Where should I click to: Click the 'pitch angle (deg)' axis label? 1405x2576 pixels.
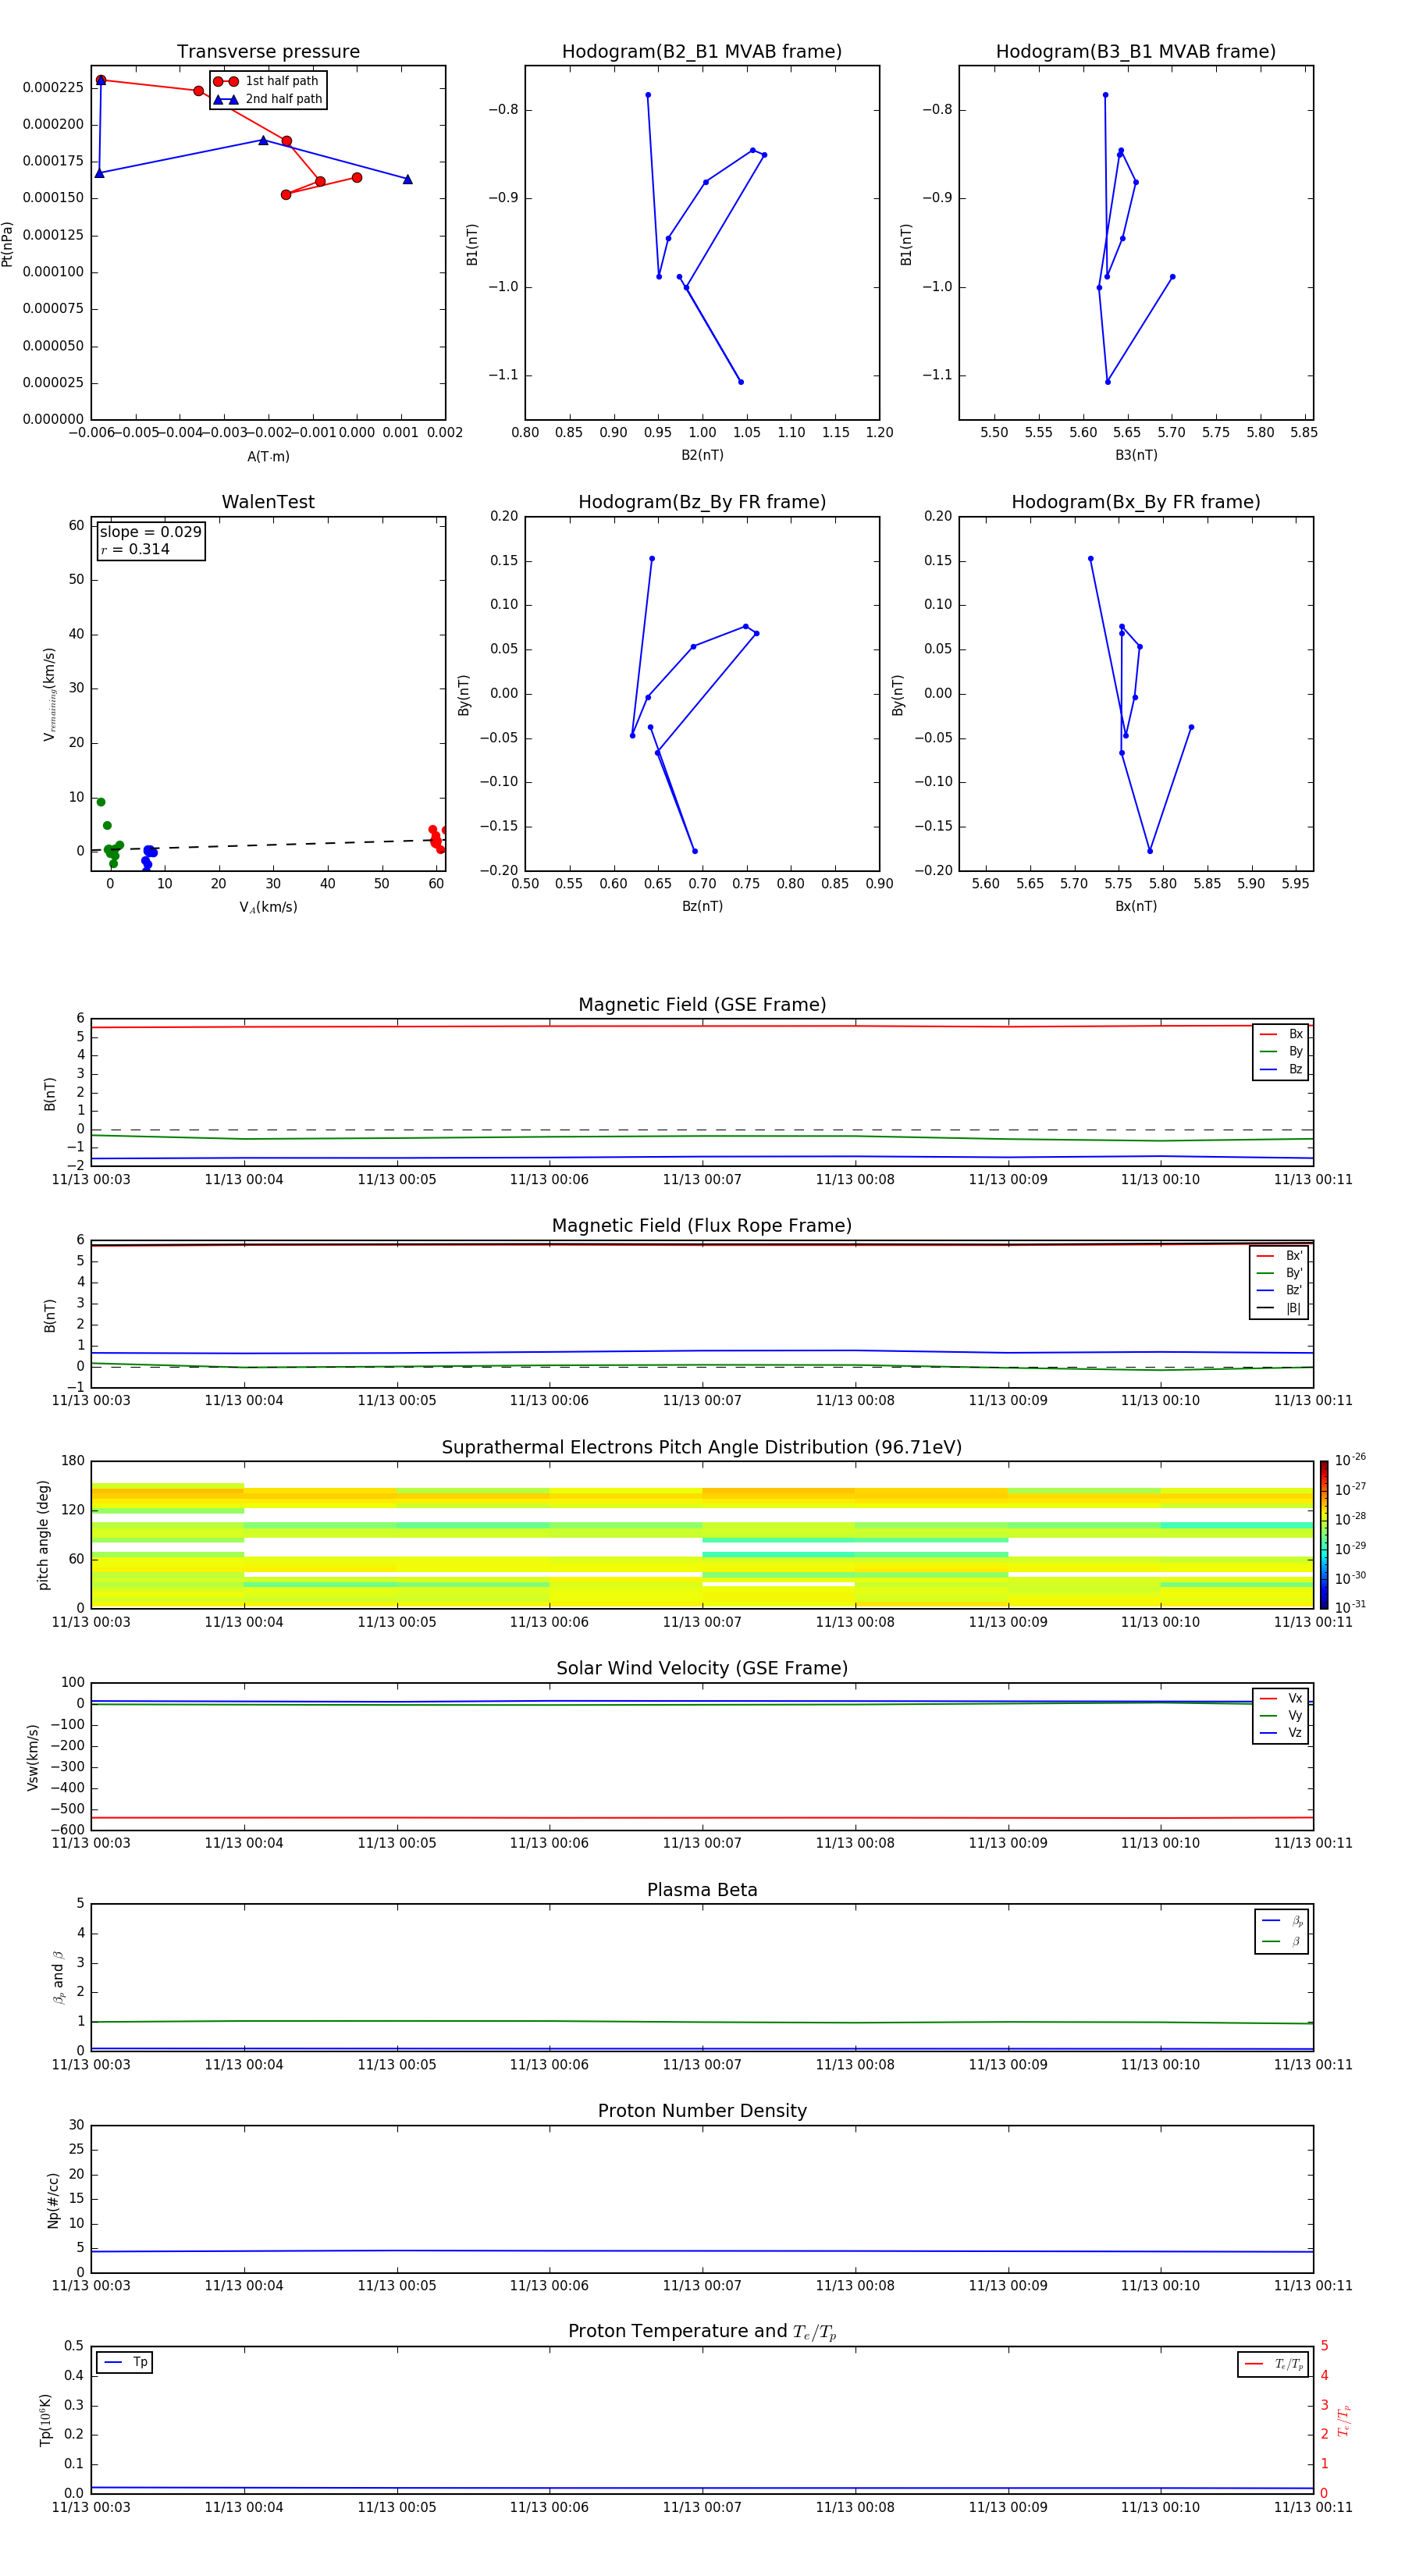(43, 1535)
